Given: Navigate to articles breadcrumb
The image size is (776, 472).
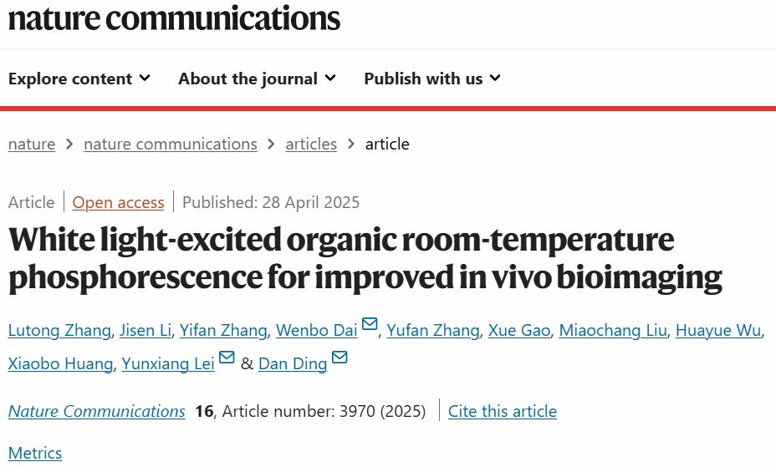Looking at the screenshot, I should (x=311, y=144).
